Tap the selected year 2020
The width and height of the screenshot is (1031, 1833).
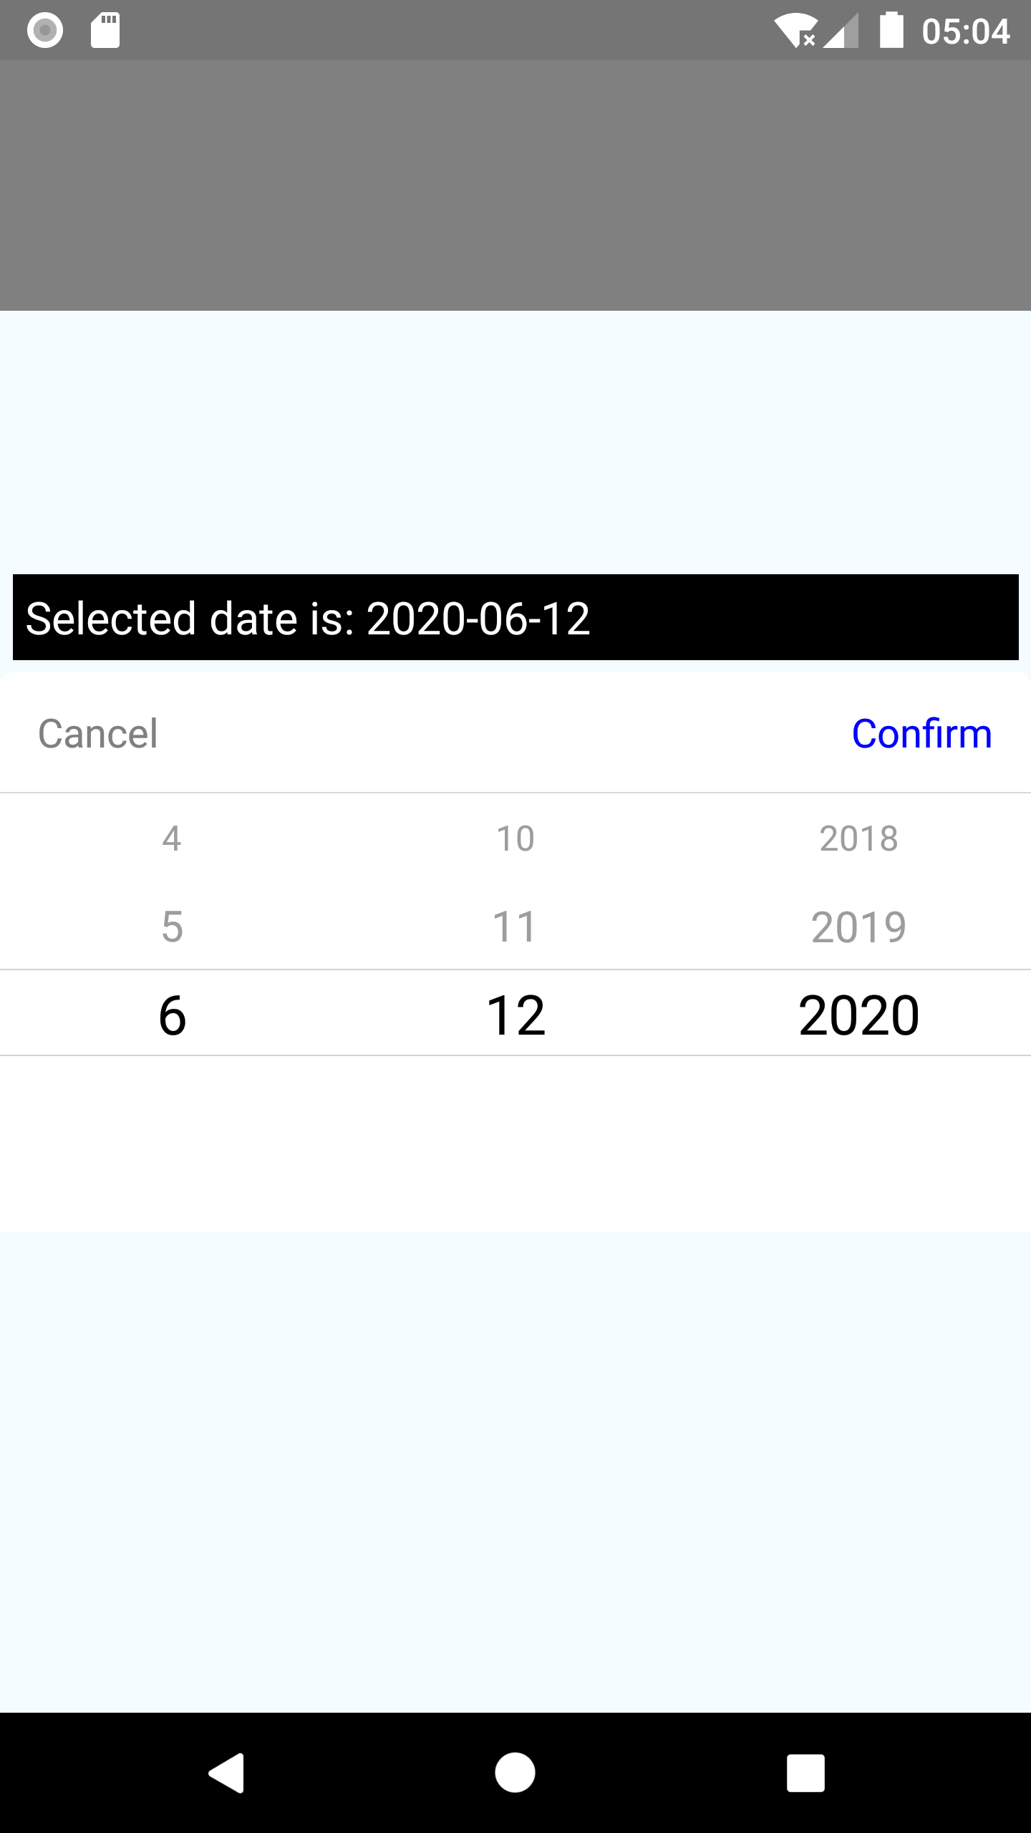click(x=858, y=1015)
